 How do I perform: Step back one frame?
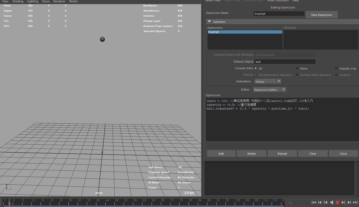pos(320,202)
